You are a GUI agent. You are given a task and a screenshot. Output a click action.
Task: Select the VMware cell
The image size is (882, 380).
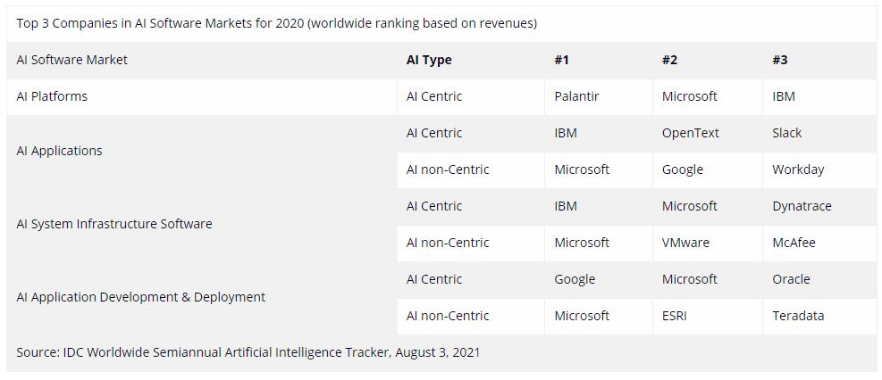(685, 243)
